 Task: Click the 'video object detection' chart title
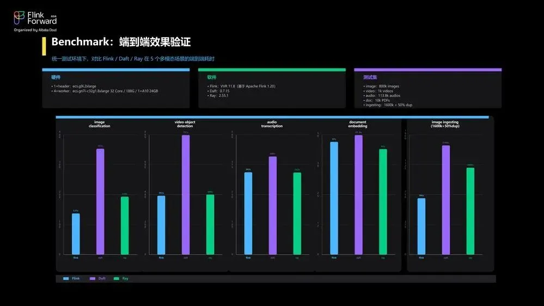point(185,124)
